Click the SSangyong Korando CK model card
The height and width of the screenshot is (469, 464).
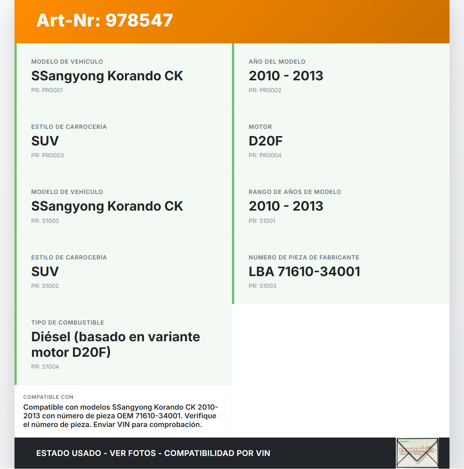pos(123,76)
